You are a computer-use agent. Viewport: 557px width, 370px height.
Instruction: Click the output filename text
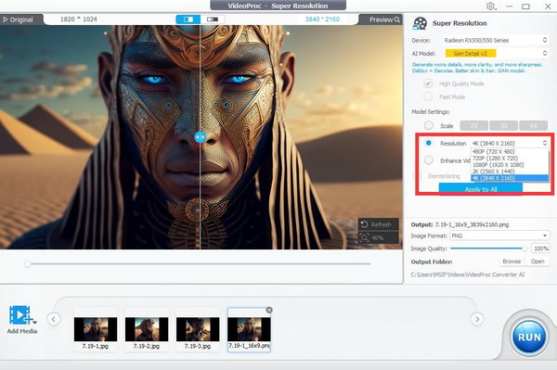pos(472,224)
